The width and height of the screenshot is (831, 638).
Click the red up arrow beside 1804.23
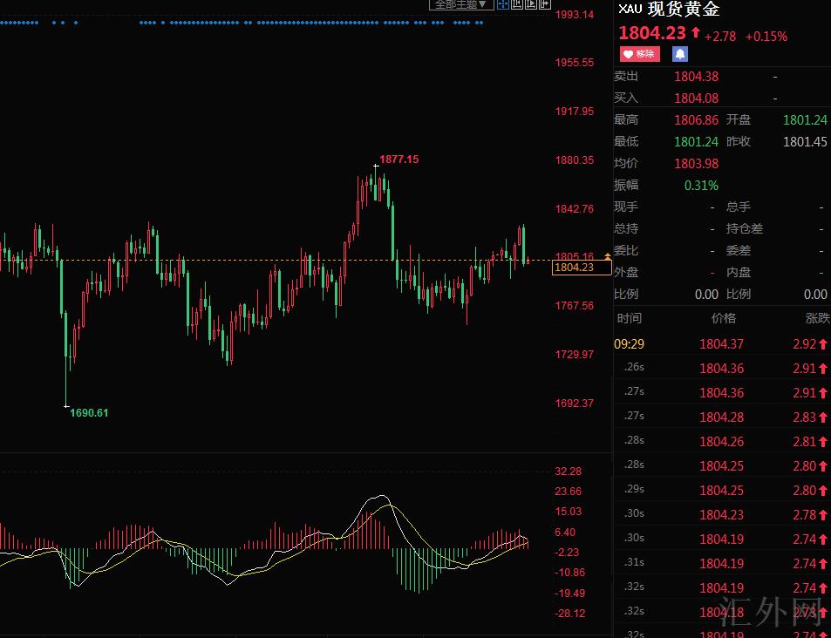click(x=696, y=34)
